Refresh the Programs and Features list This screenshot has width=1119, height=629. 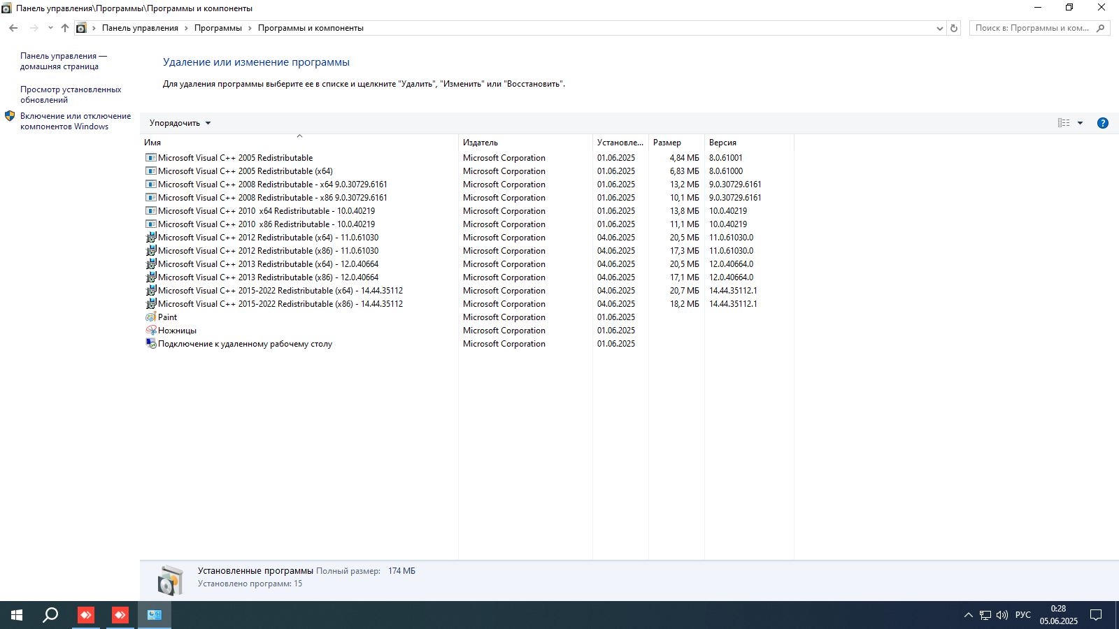953,28
